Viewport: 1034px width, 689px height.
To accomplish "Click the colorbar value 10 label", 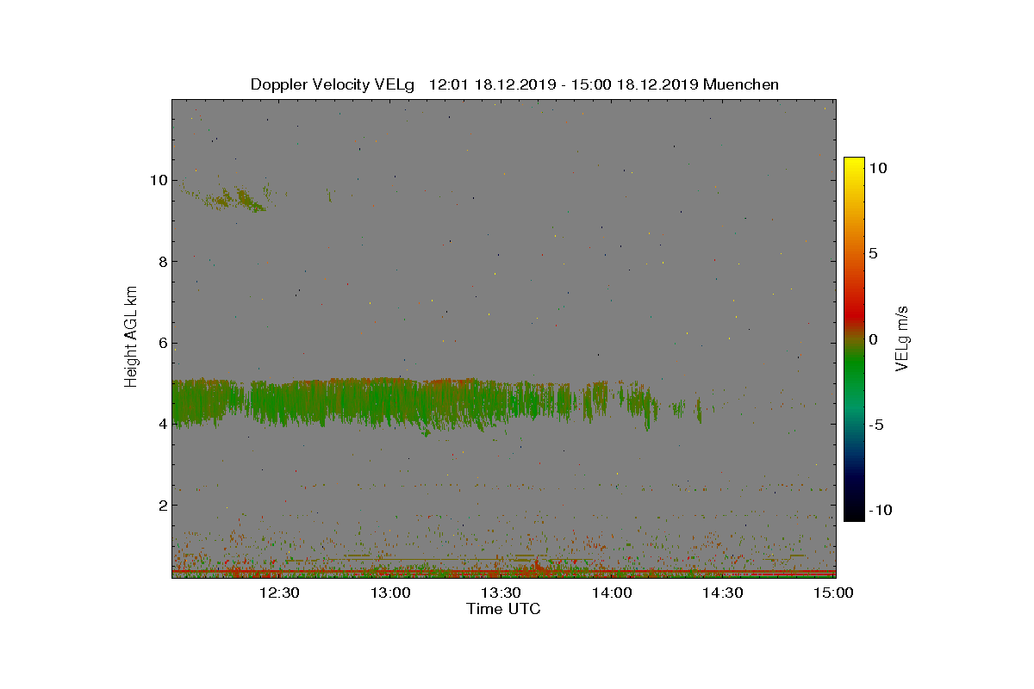I will click(x=877, y=169).
